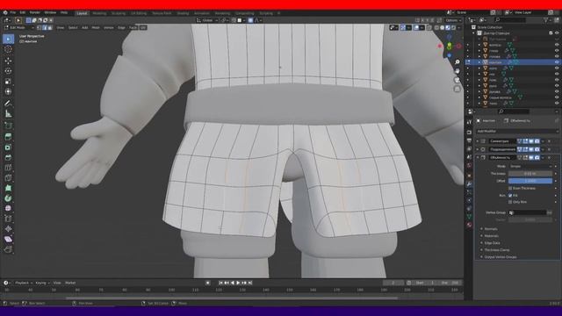This screenshot has width=562, height=316.
Task: Open the File menu
Action: 13,13
